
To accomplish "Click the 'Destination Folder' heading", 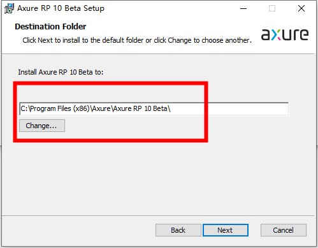I will click(50, 27).
